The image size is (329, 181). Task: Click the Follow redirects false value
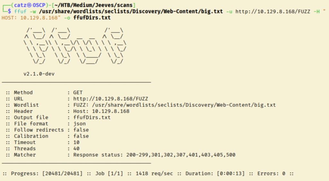[x=81, y=130]
